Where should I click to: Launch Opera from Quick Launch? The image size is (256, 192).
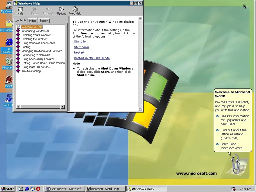click(38, 189)
